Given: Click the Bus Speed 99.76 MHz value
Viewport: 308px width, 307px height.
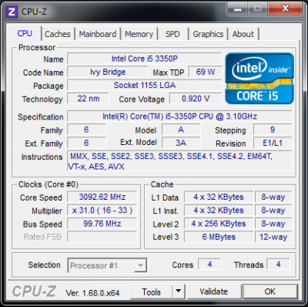Looking at the screenshot, I should (x=102, y=224).
